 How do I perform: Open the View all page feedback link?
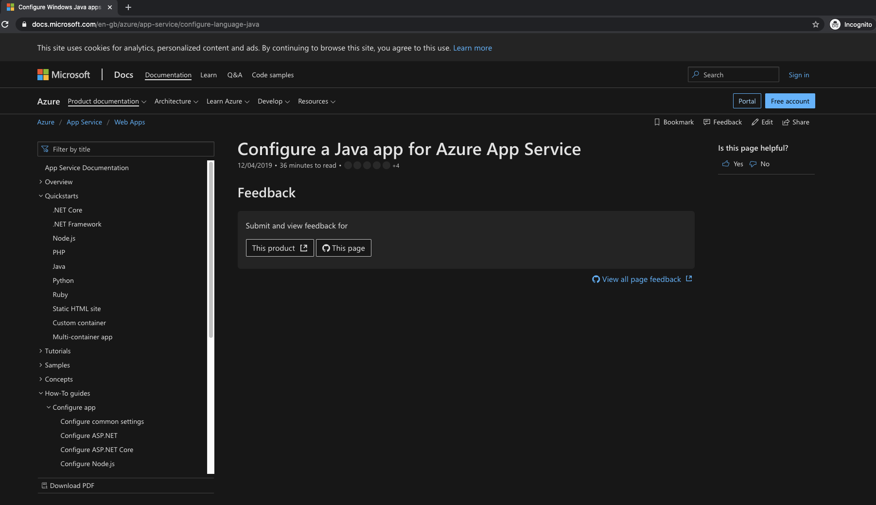pyautogui.click(x=642, y=279)
